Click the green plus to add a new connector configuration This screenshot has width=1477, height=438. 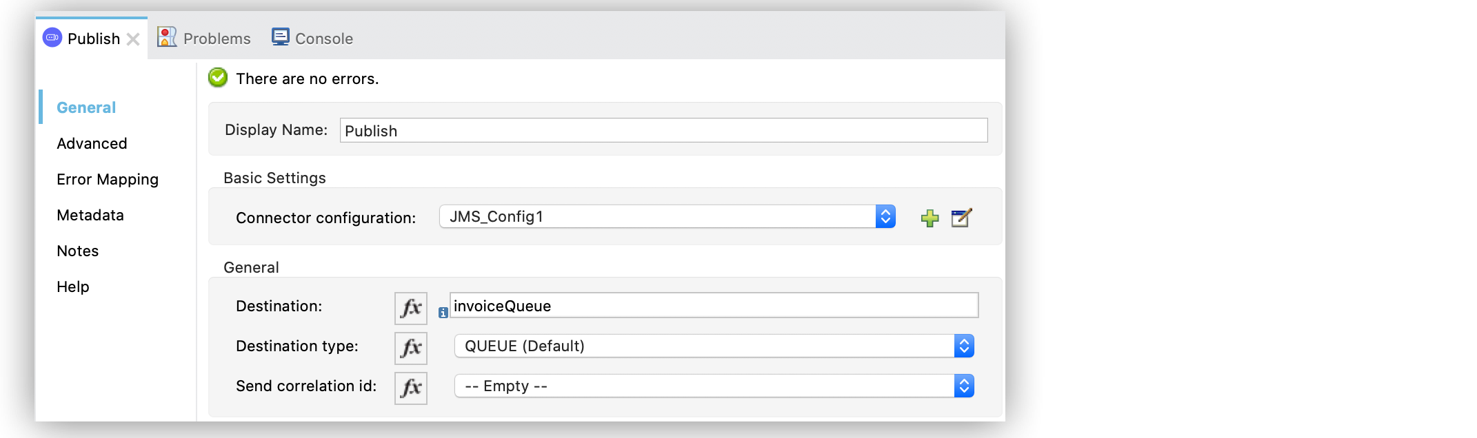(x=930, y=217)
